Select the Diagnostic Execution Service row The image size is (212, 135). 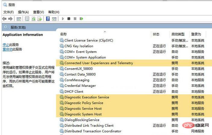(134, 97)
